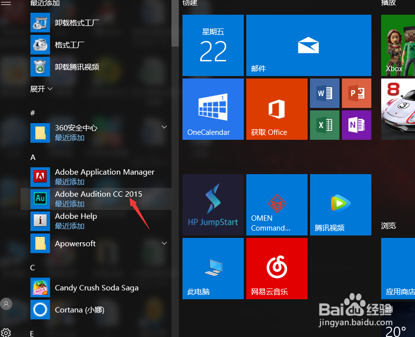Click the 最近添加 section heading
The height and width of the screenshot is (337, 415).
click(45, 3)
